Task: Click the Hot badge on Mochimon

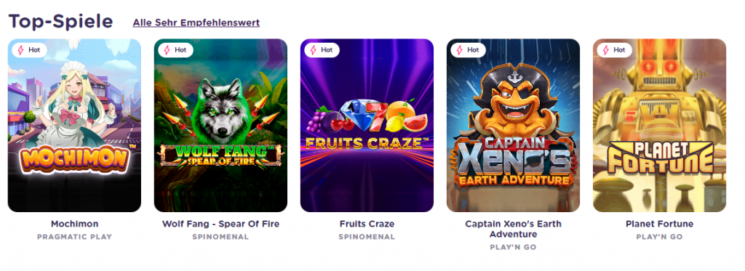Action: 29,50
